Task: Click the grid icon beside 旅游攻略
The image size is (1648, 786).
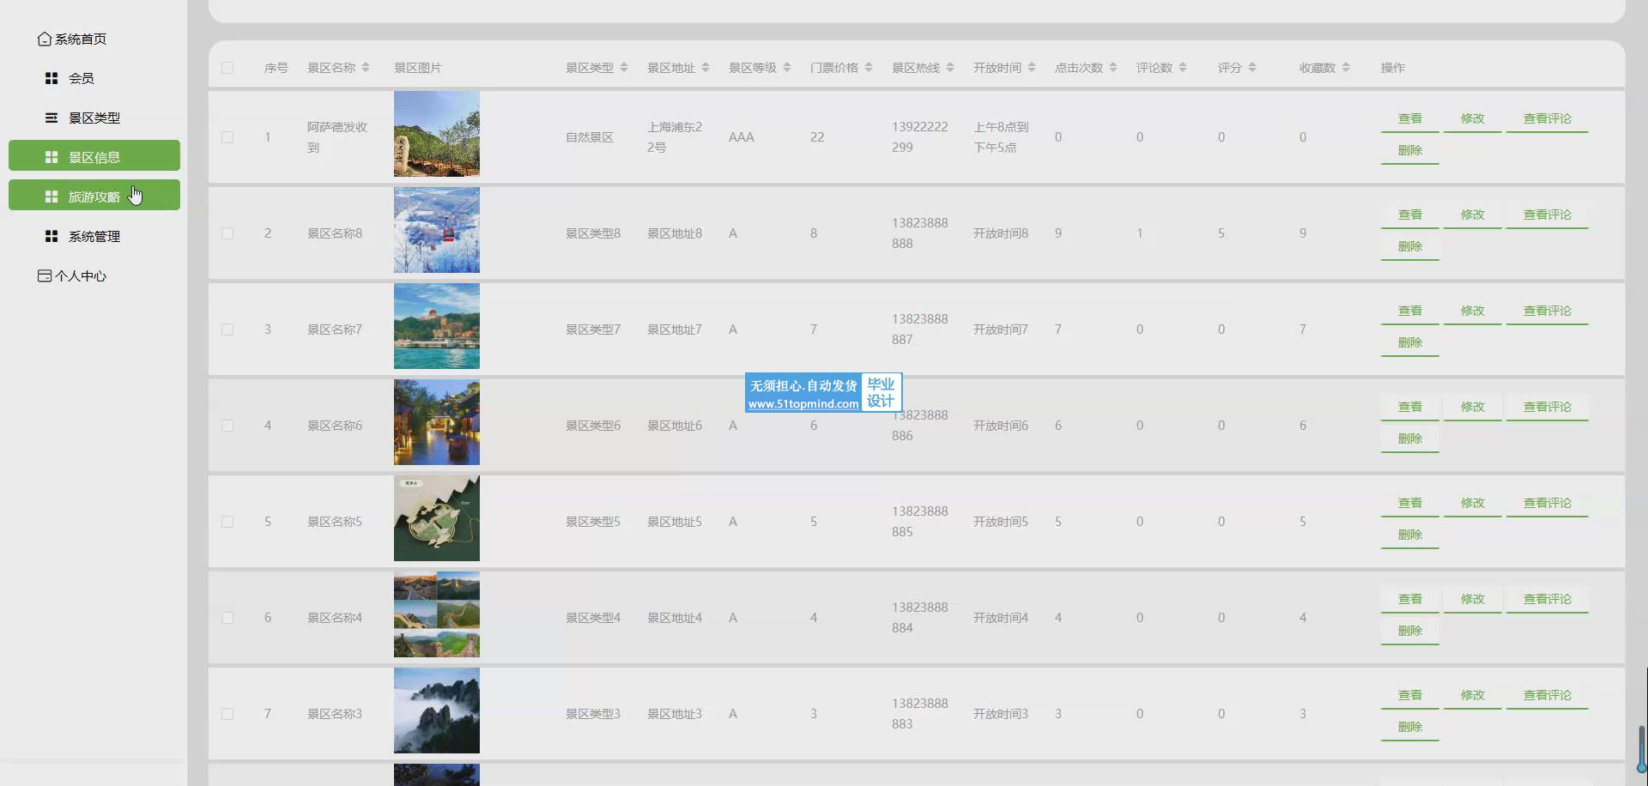Action: 51,196
